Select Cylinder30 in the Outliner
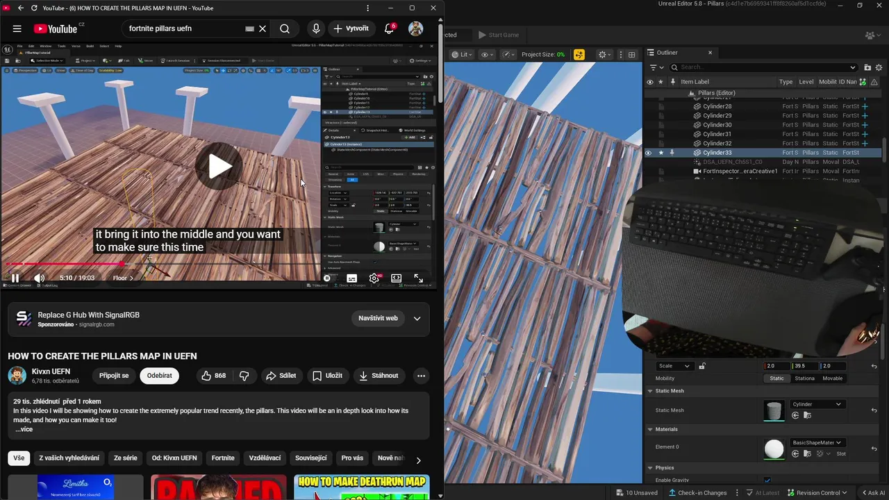Image resolution: width=889 pixels, height=500 pixels. click(x=717, y=125)
